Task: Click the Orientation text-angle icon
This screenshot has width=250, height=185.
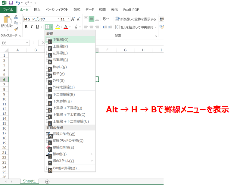Action: (105, 19)
